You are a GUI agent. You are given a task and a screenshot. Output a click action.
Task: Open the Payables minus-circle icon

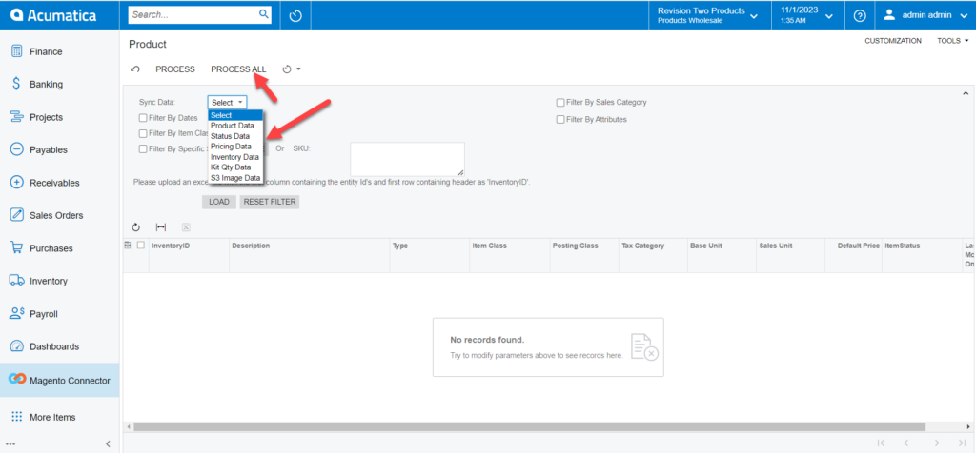17,149
